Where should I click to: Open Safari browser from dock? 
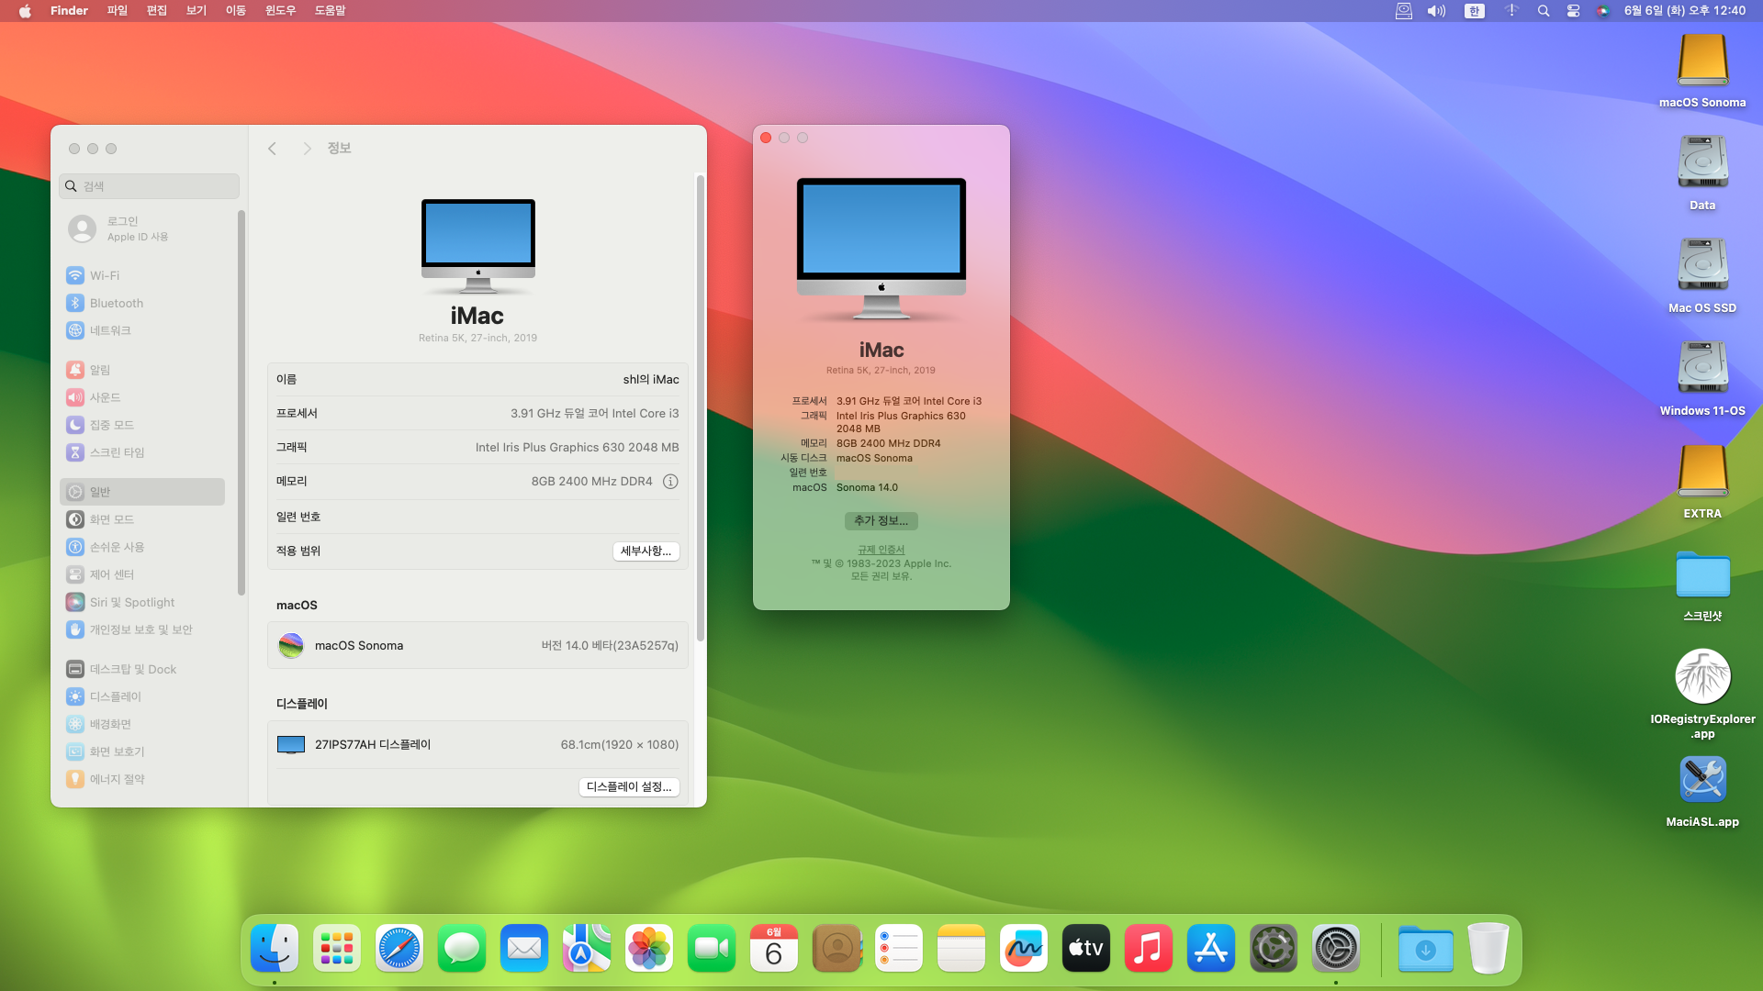(399, 948)
